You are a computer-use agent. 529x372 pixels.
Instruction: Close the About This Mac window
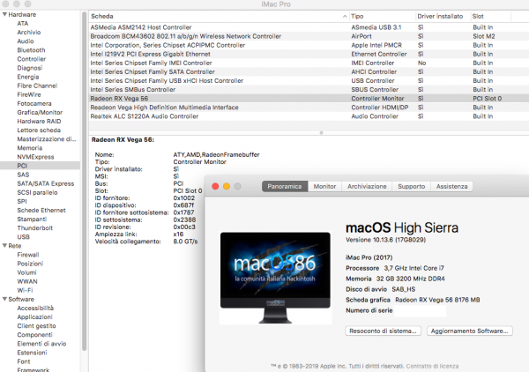pos(215,186)
